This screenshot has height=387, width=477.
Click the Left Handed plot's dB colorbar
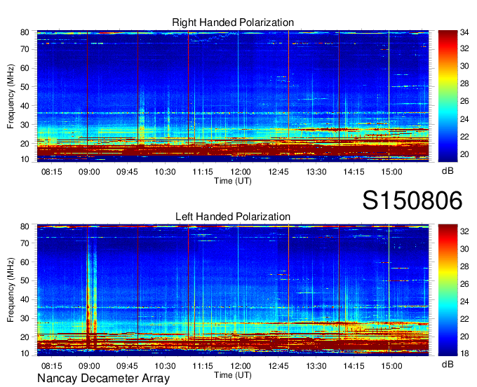tap(448, 290)
